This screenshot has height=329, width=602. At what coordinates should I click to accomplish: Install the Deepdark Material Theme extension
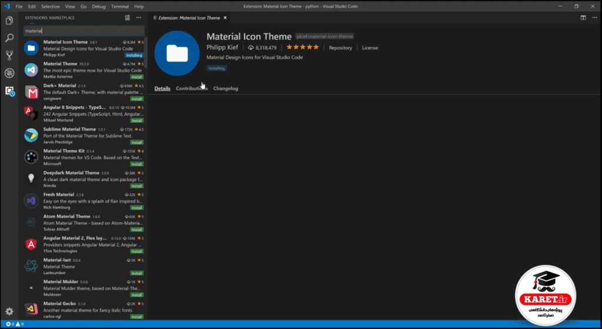136,186
